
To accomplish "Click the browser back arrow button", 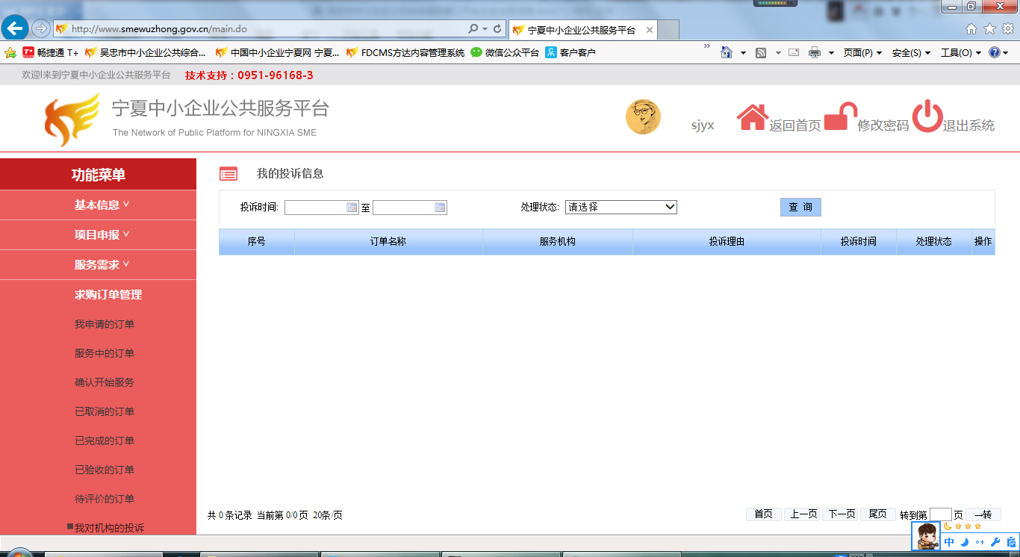I will (x=15, y=29).
